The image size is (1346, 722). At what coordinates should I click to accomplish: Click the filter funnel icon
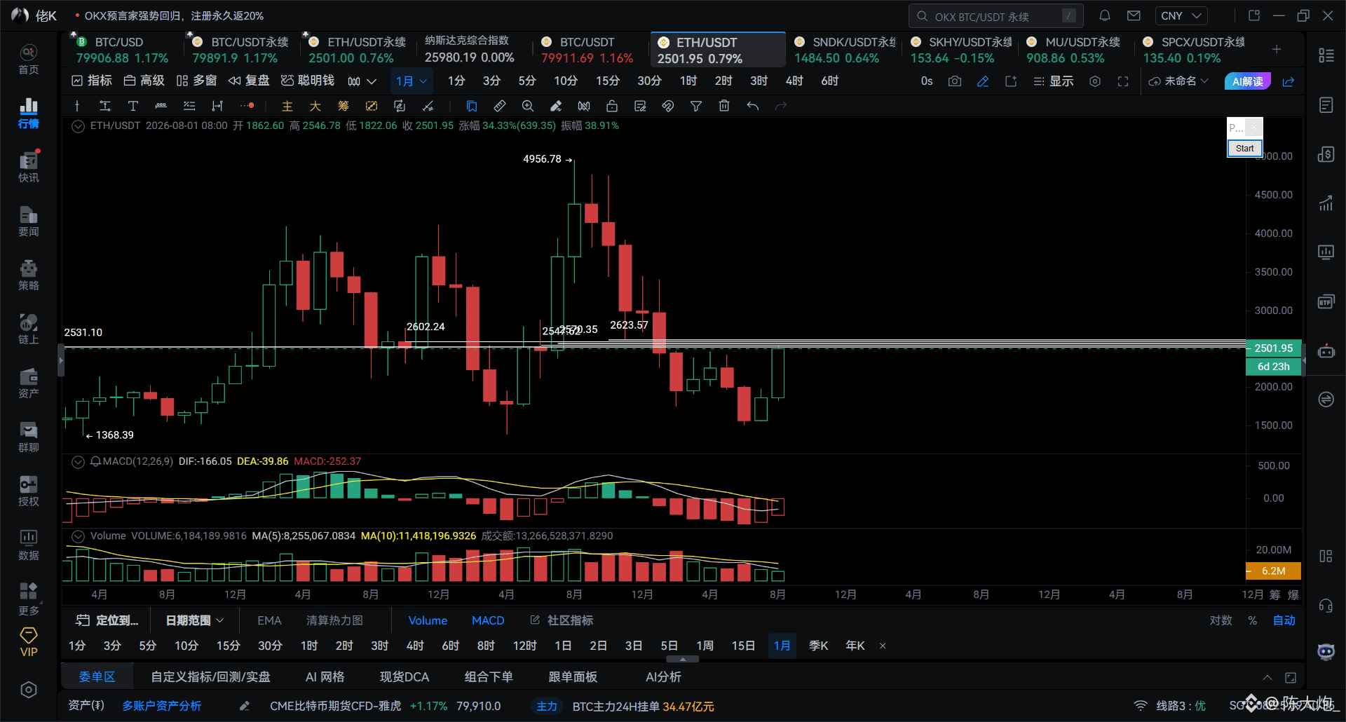pos(696,106)
